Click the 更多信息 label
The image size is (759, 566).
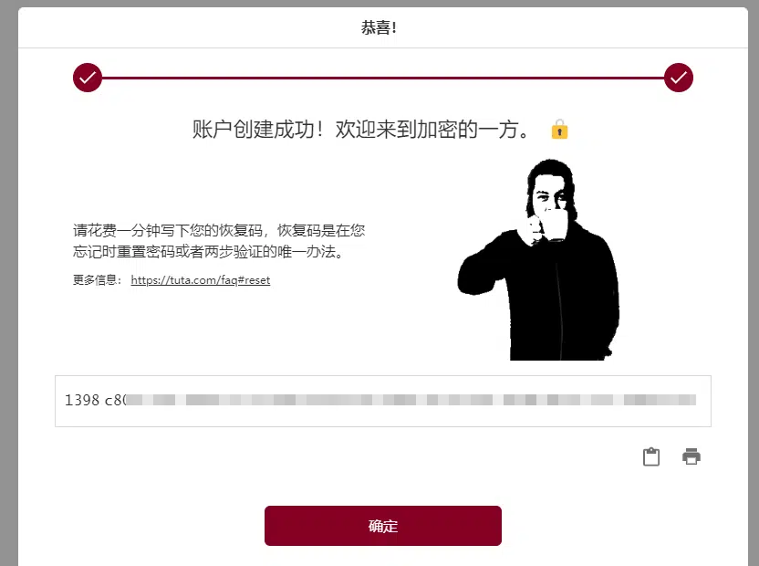(x=98, y=280)
